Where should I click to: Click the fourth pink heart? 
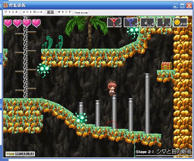(36, 23)
